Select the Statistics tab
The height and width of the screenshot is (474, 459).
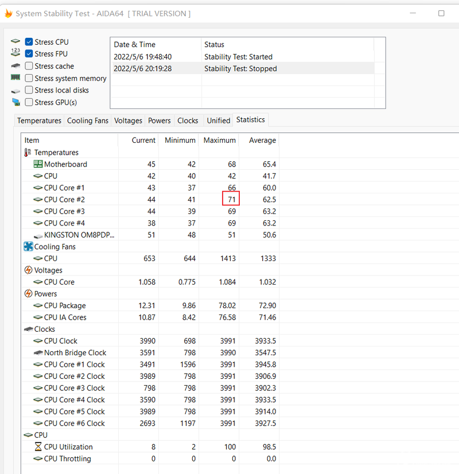(251, 120)
